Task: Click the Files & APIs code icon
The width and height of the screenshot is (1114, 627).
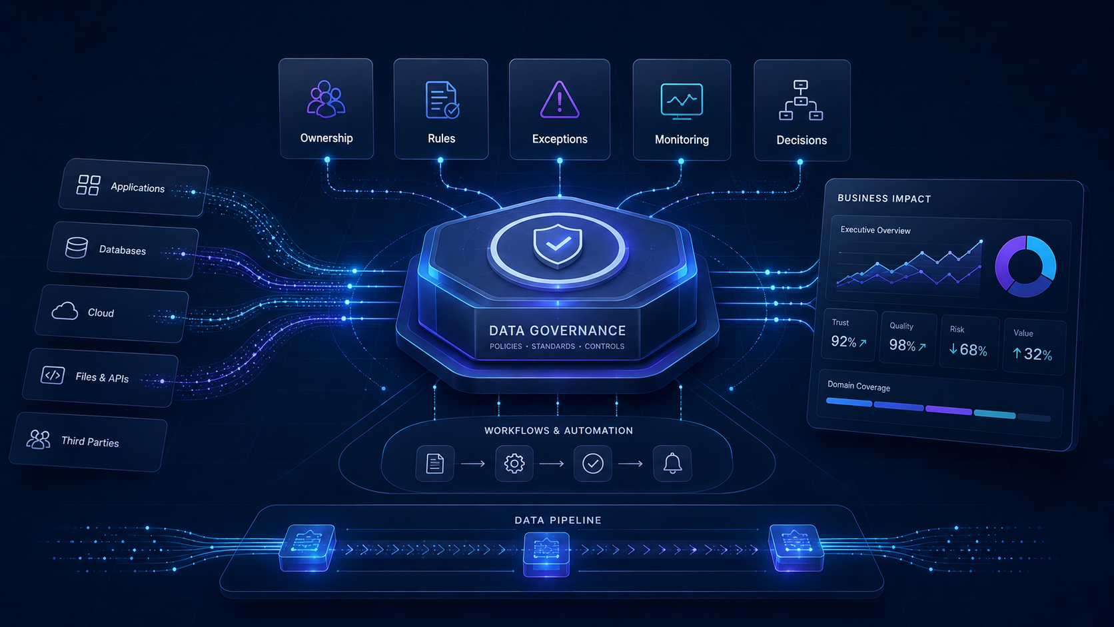Action: (53, 374)
